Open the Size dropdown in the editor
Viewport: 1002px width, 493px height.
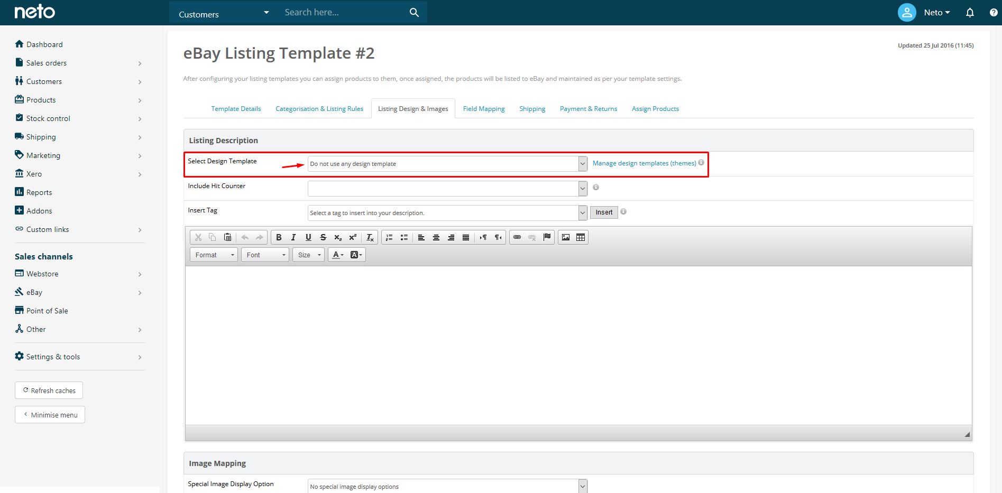click(x=308, y=255)
